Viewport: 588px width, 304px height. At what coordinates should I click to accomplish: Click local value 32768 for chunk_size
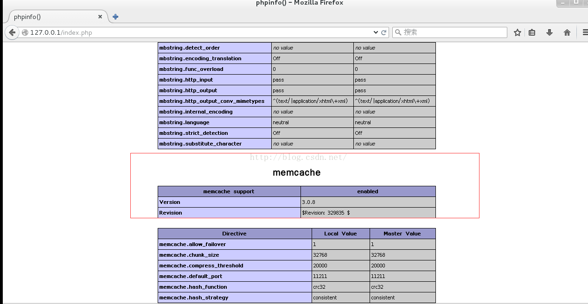320,255
